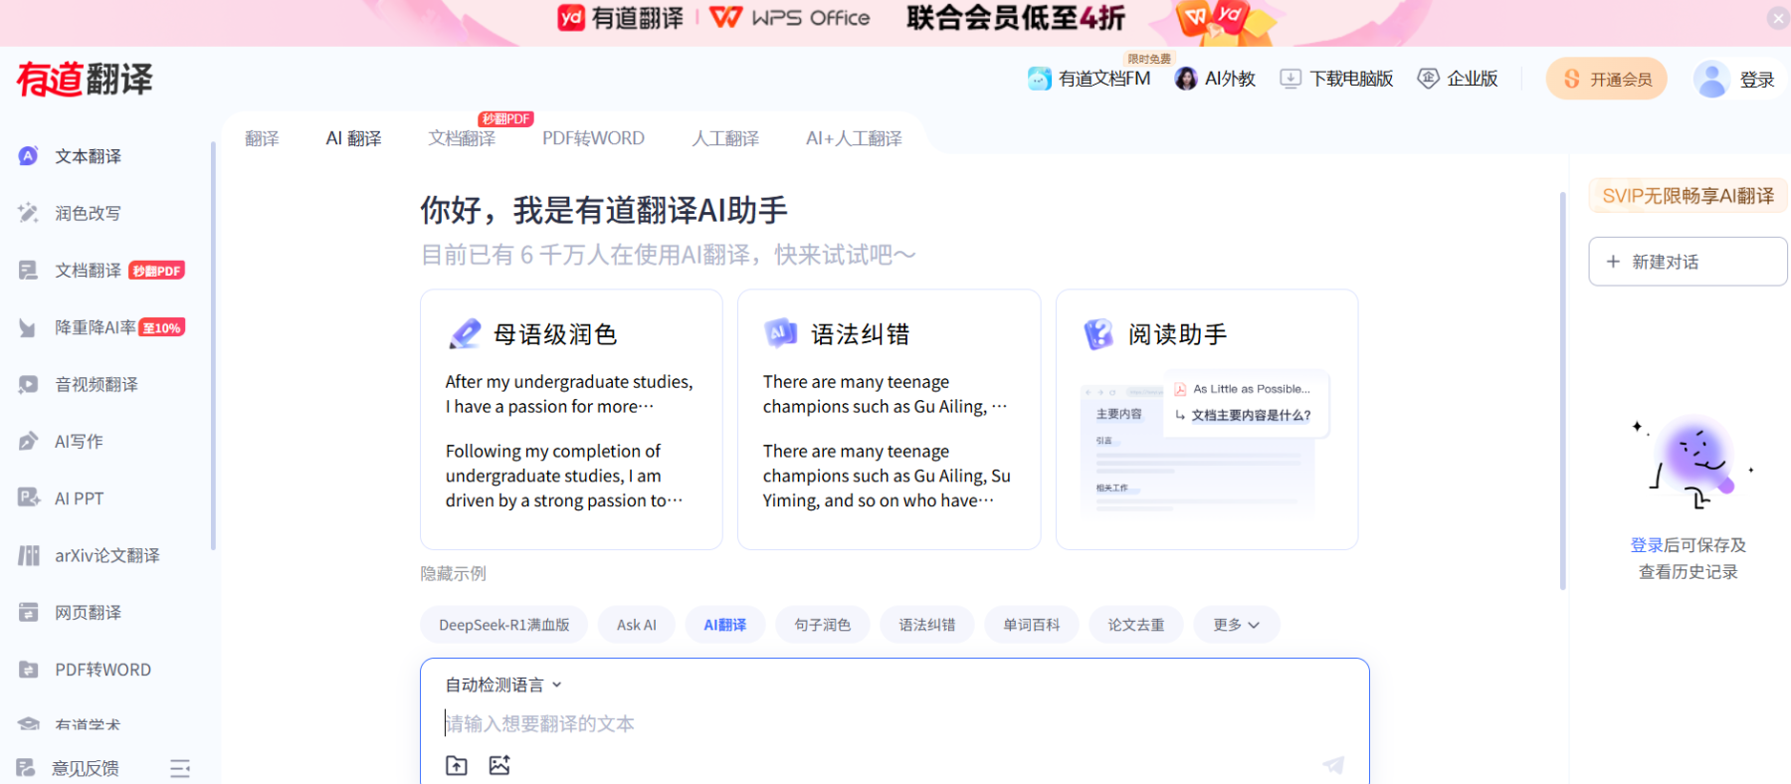Open the 母语级润色 example text

pos(569,441)
